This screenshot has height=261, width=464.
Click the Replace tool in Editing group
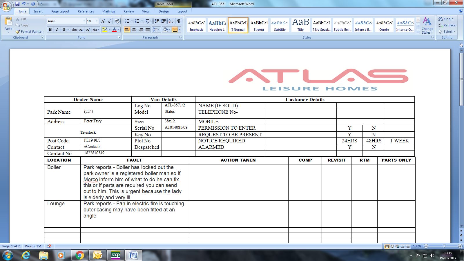[447, 25]
